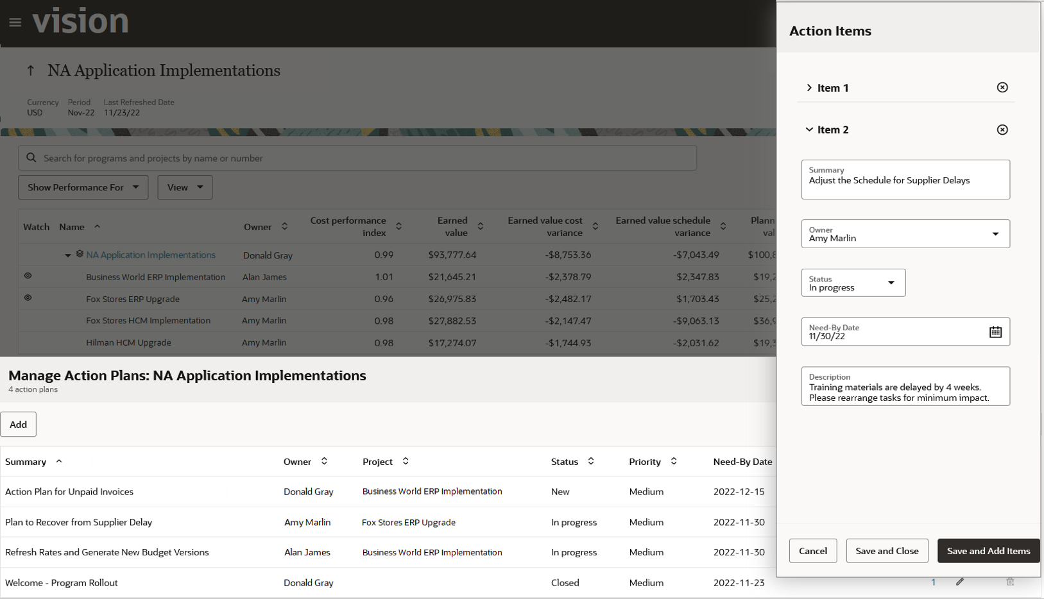The image size is (1044, 599).
Task: Toggle watch on Fox Stores ERP Upgrade
Action: [28, 298]
